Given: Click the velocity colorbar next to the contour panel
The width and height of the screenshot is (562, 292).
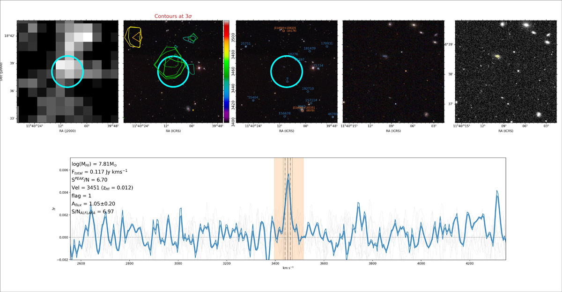Looking at the screenshot, I should click(x=227, y=72).
